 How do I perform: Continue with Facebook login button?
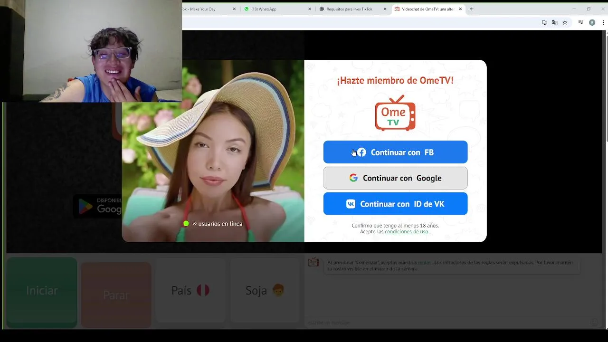click(395, 152)
